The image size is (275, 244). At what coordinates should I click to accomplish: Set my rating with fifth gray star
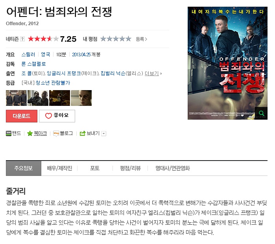[128, 39]
